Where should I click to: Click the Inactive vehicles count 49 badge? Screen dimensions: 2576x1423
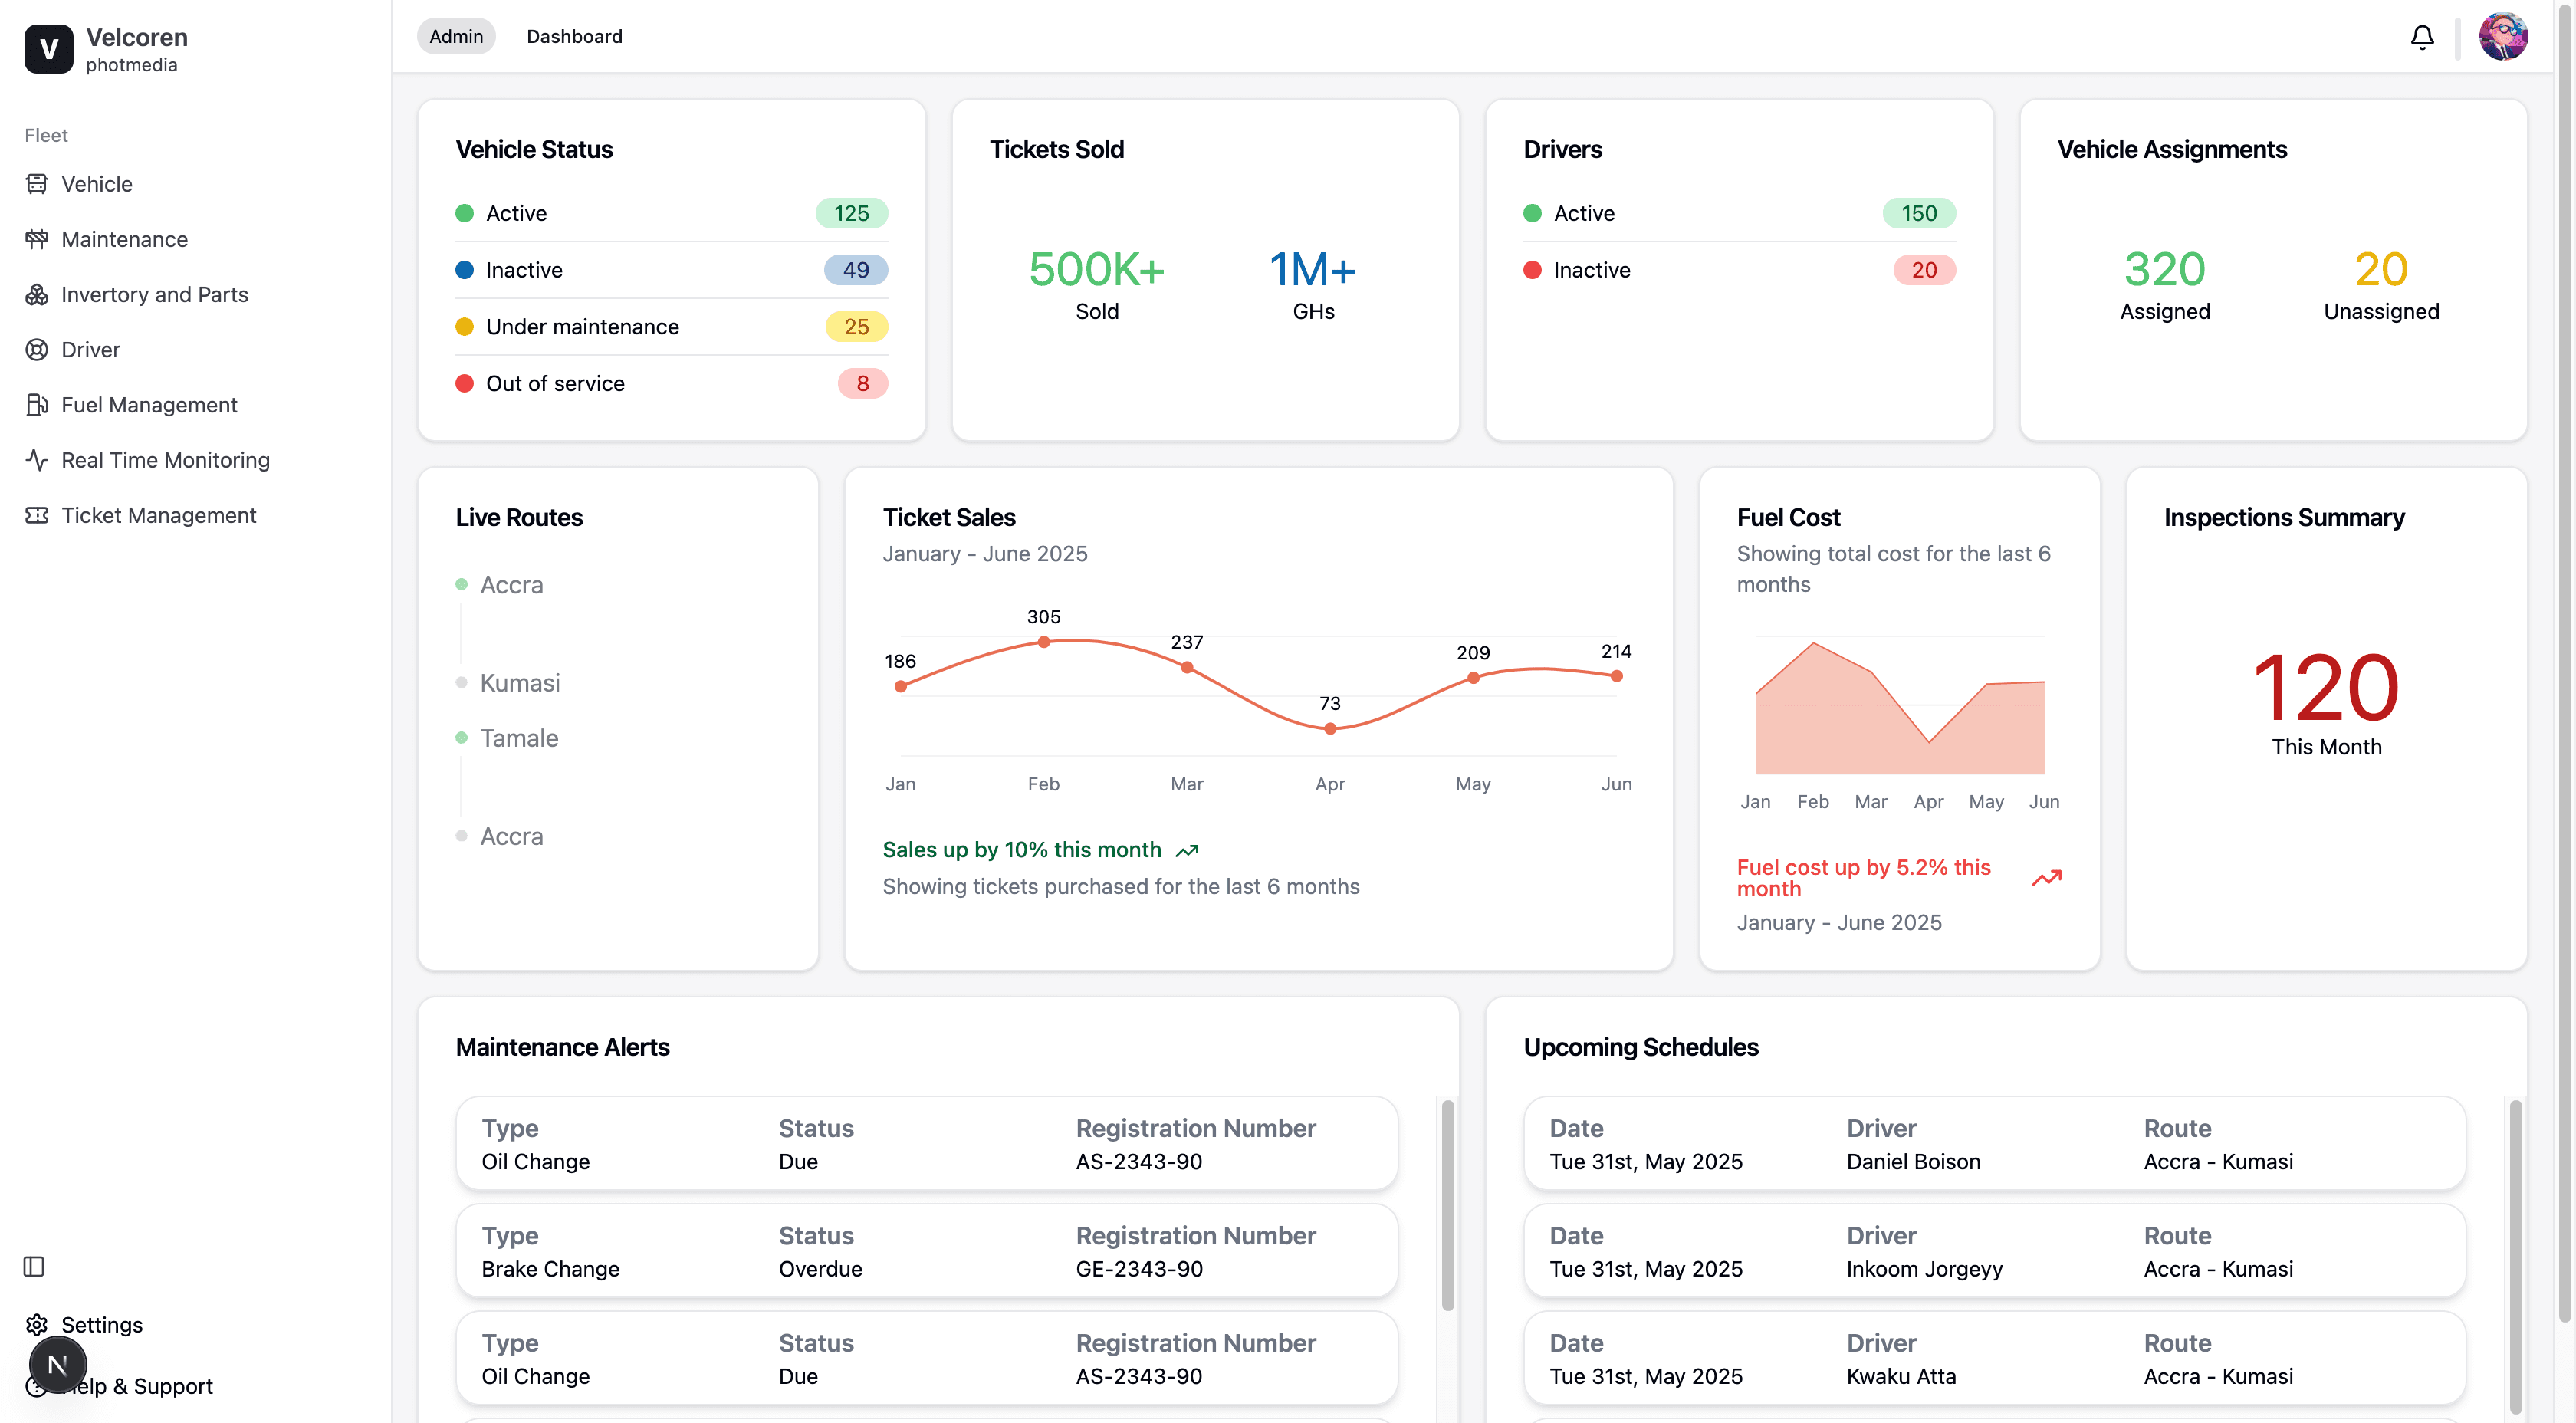(x=855, y=269)
